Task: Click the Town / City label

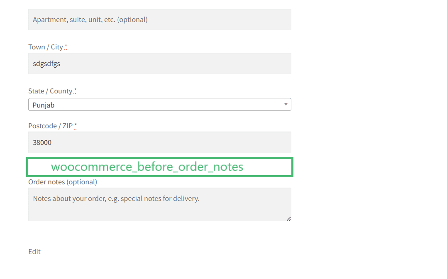Action: (46, 47)
